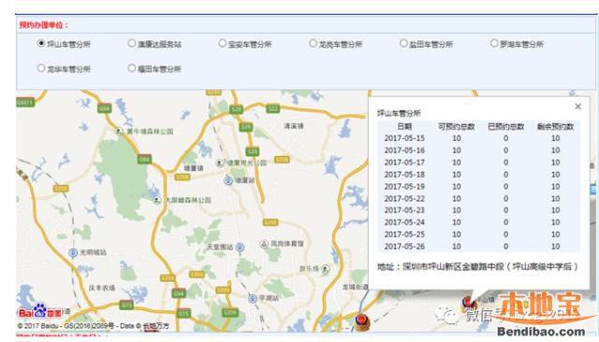Pick the second radio option in top row
This screenshot has width=599, height=342.
coord(132,43)
